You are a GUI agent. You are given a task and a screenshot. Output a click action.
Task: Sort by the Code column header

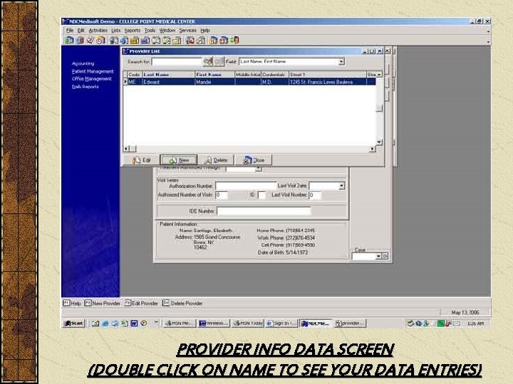135,75
